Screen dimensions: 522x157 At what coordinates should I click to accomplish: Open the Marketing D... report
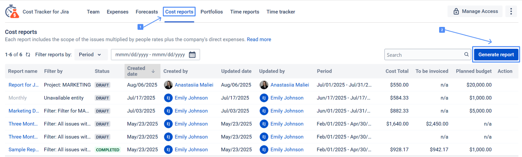(x=23, y=111)
